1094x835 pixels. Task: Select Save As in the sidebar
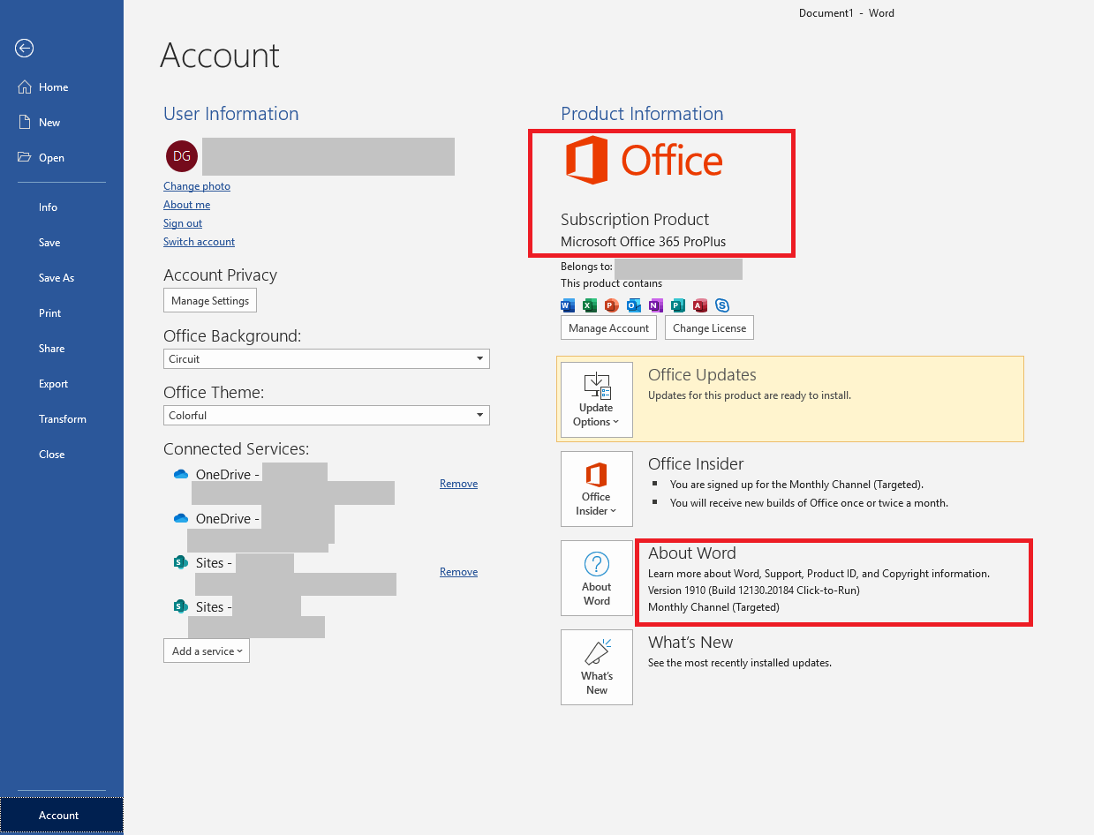[x=57, y=278]
